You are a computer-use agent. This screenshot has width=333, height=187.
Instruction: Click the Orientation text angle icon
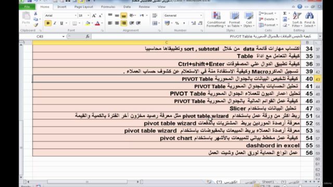132,15
